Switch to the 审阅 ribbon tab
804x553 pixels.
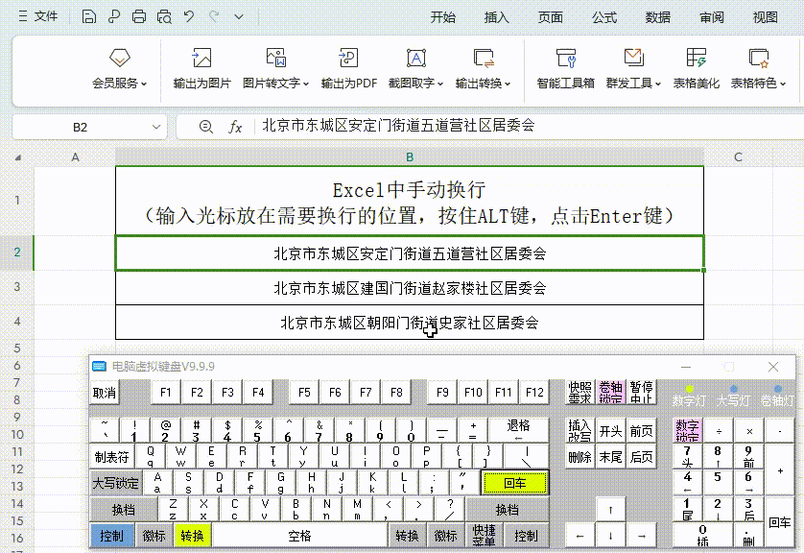tap(712, 17)
